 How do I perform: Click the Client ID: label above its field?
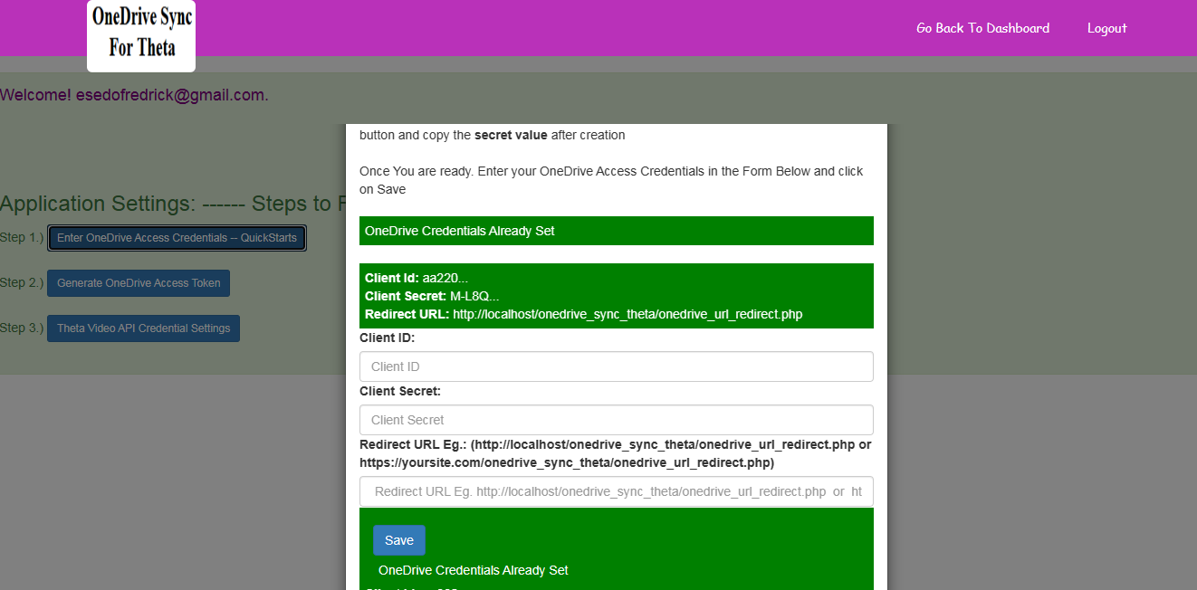388,338
